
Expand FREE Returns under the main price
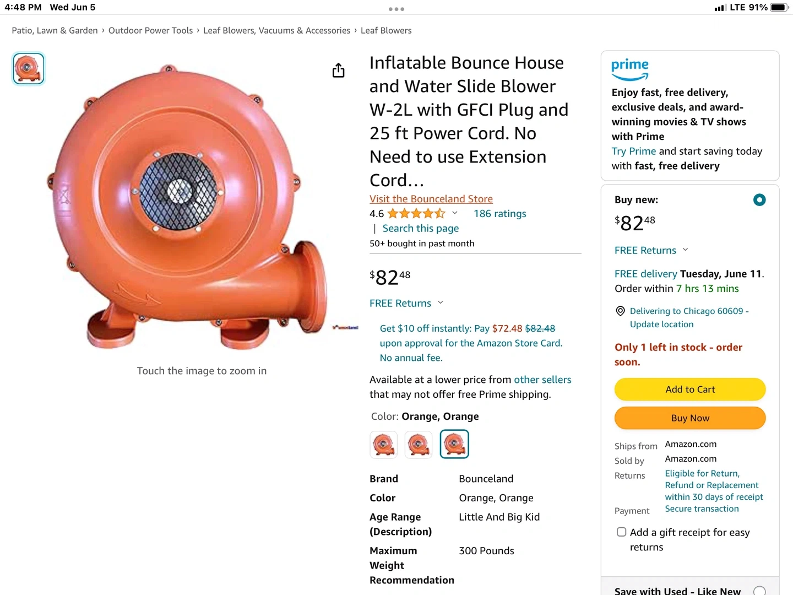(x=440, y=303)
